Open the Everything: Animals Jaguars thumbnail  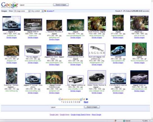12,76
